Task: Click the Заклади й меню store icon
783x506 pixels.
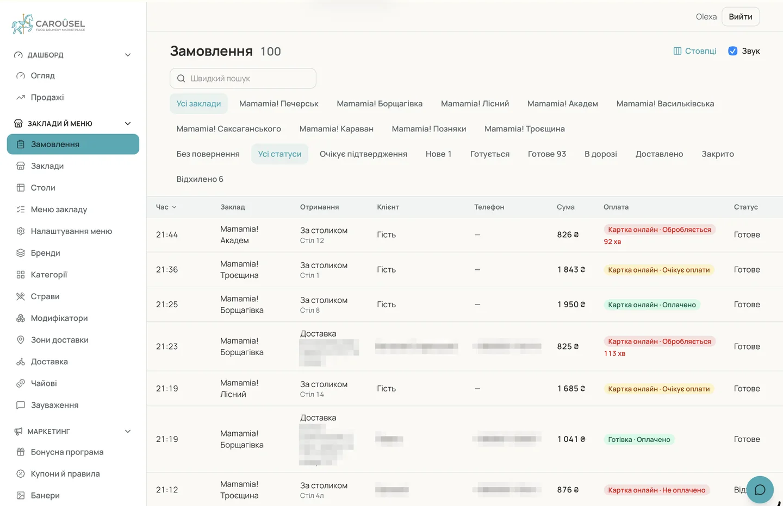Action: pyautogui.click(x=18, y=123)
